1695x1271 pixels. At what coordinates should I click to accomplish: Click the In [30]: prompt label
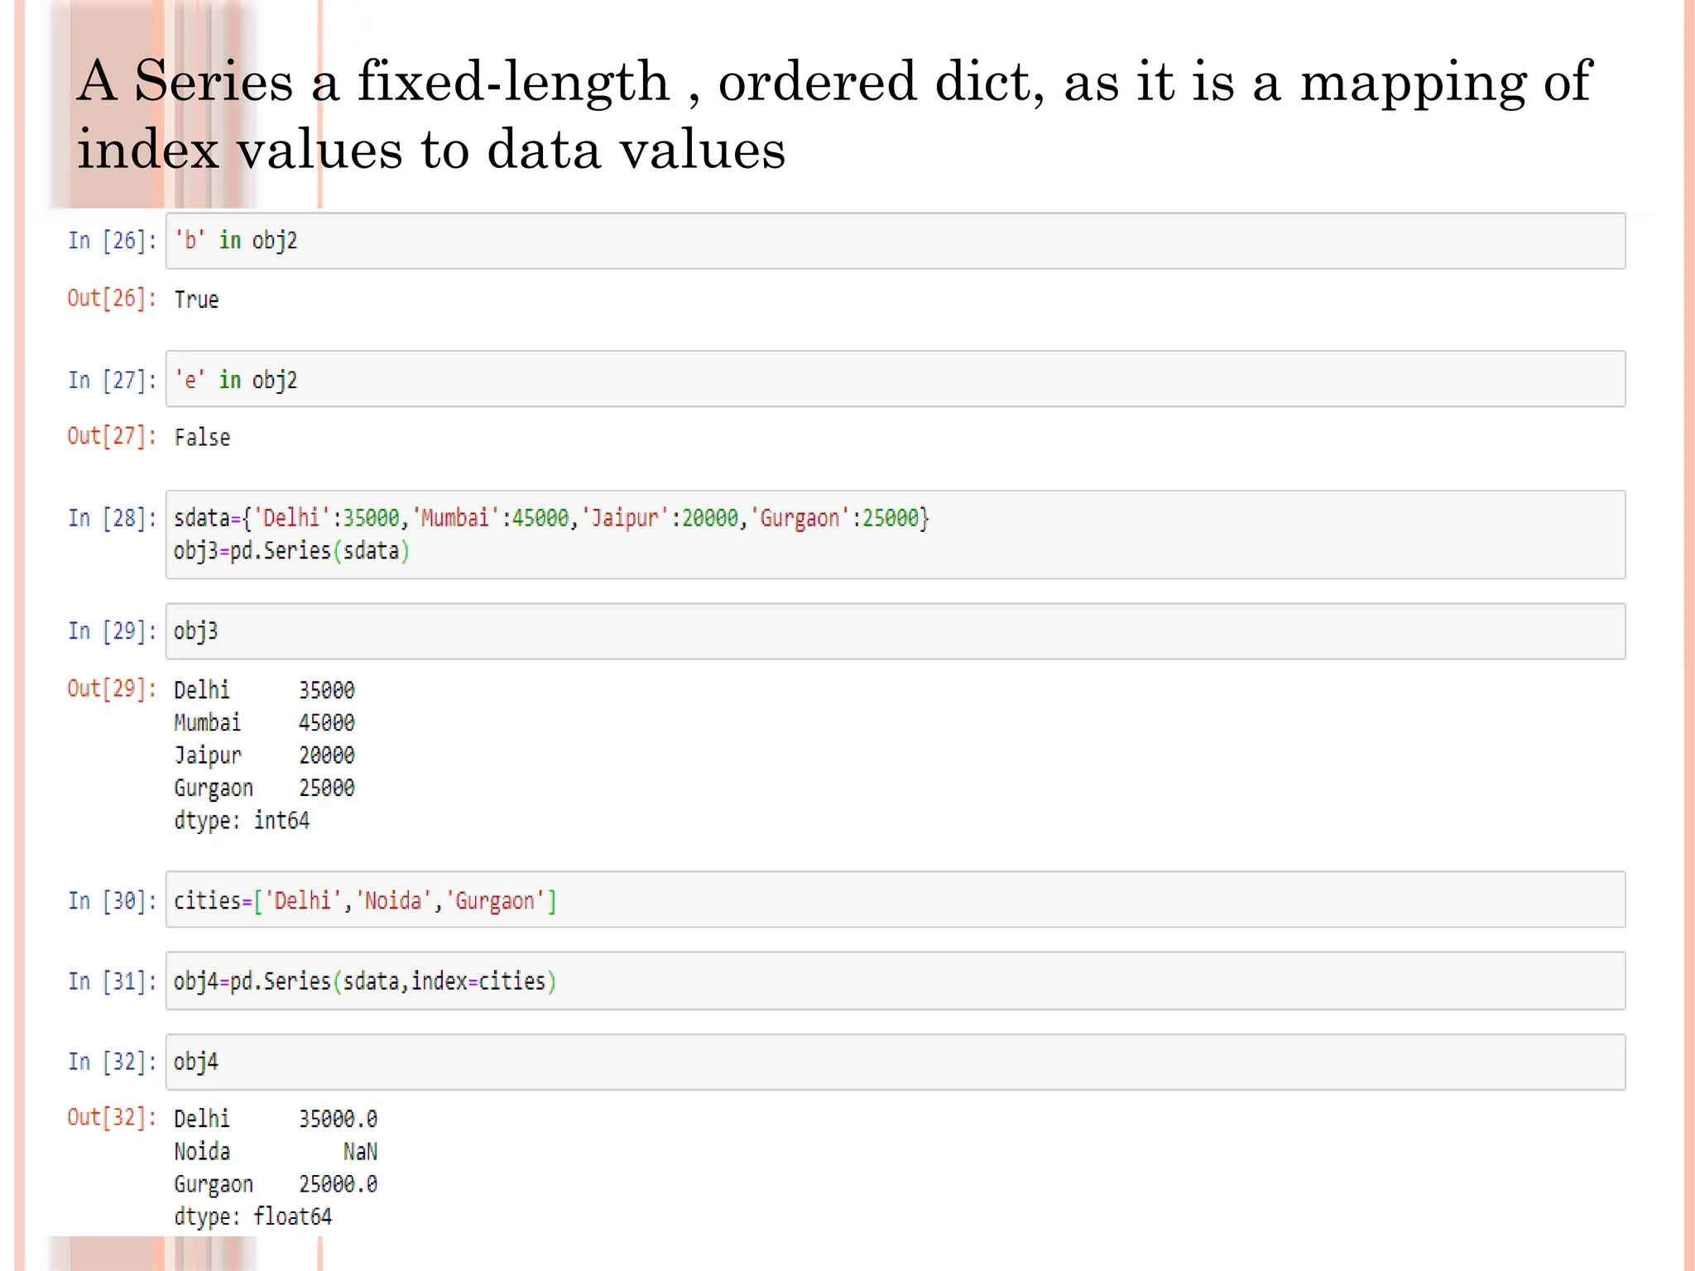pyautogui.click(x=113, y=900)
